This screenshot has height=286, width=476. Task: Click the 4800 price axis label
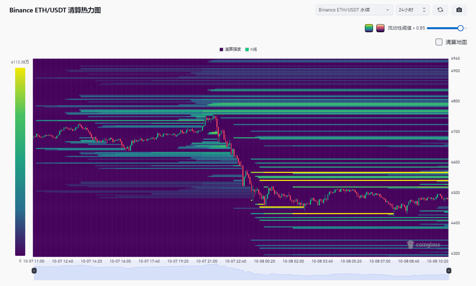click(x=455, y=101)
